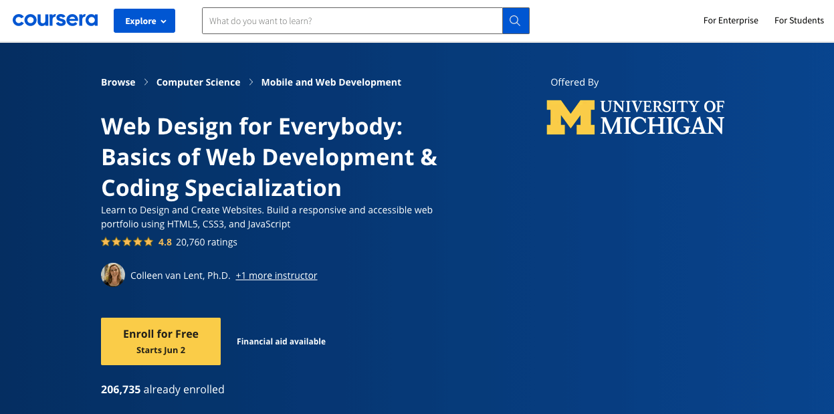This screenshot has height=414, width=834.
Task: Open the For Enterprise link
Action: 730,21
